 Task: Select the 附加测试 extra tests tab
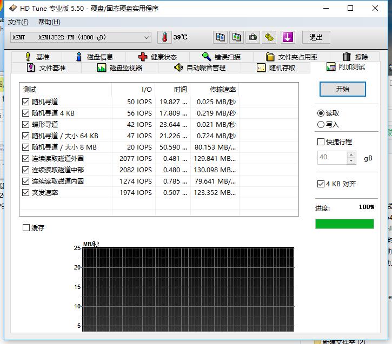346,67
